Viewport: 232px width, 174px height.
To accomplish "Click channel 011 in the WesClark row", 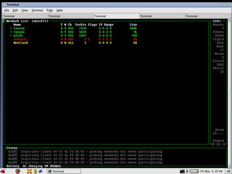I will [71, 43].
